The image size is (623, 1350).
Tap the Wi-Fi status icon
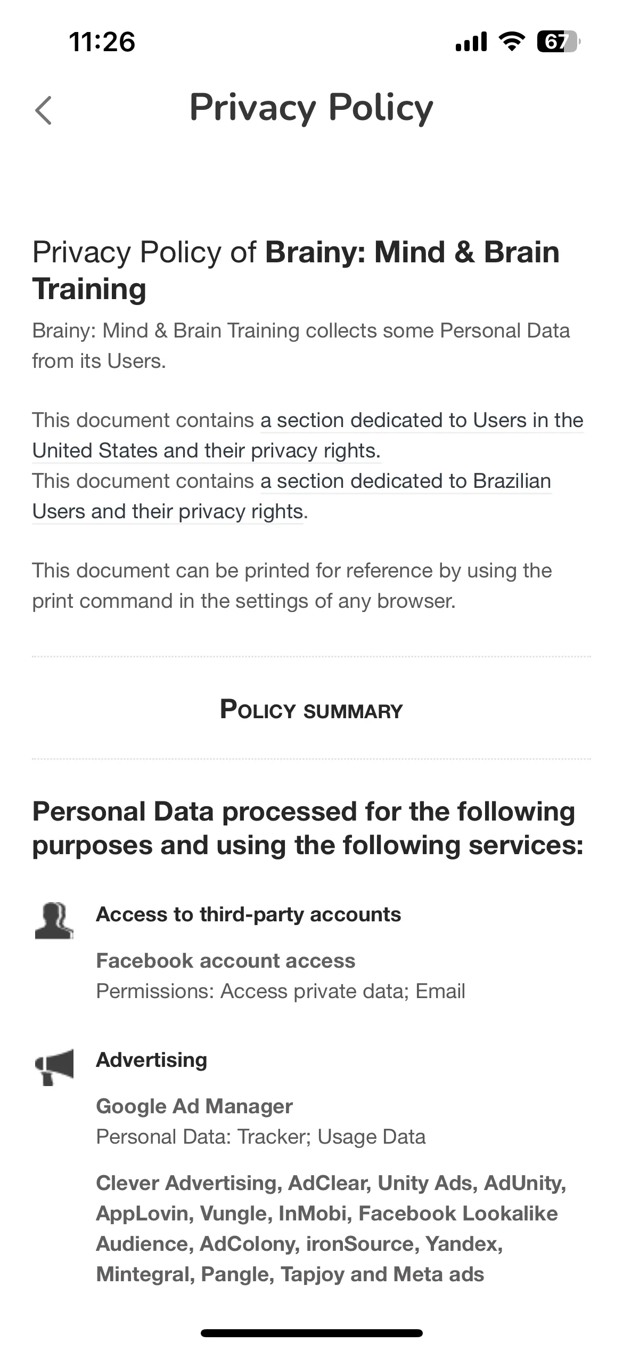pyautogui.click(x=511, y=41)
